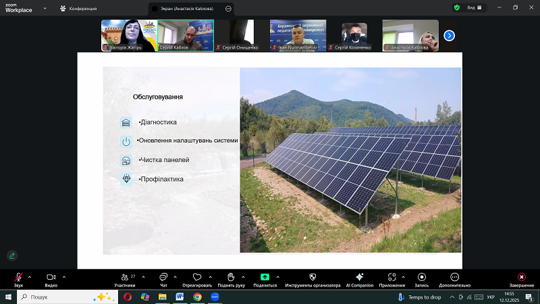Open the Приложения apps icon
540x304 pixels.
click(391, 277)
